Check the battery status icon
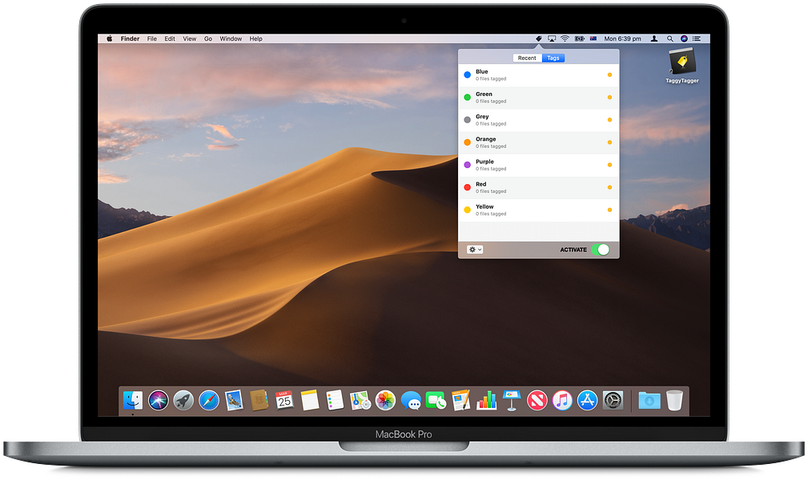 click(x=579, y=38)
